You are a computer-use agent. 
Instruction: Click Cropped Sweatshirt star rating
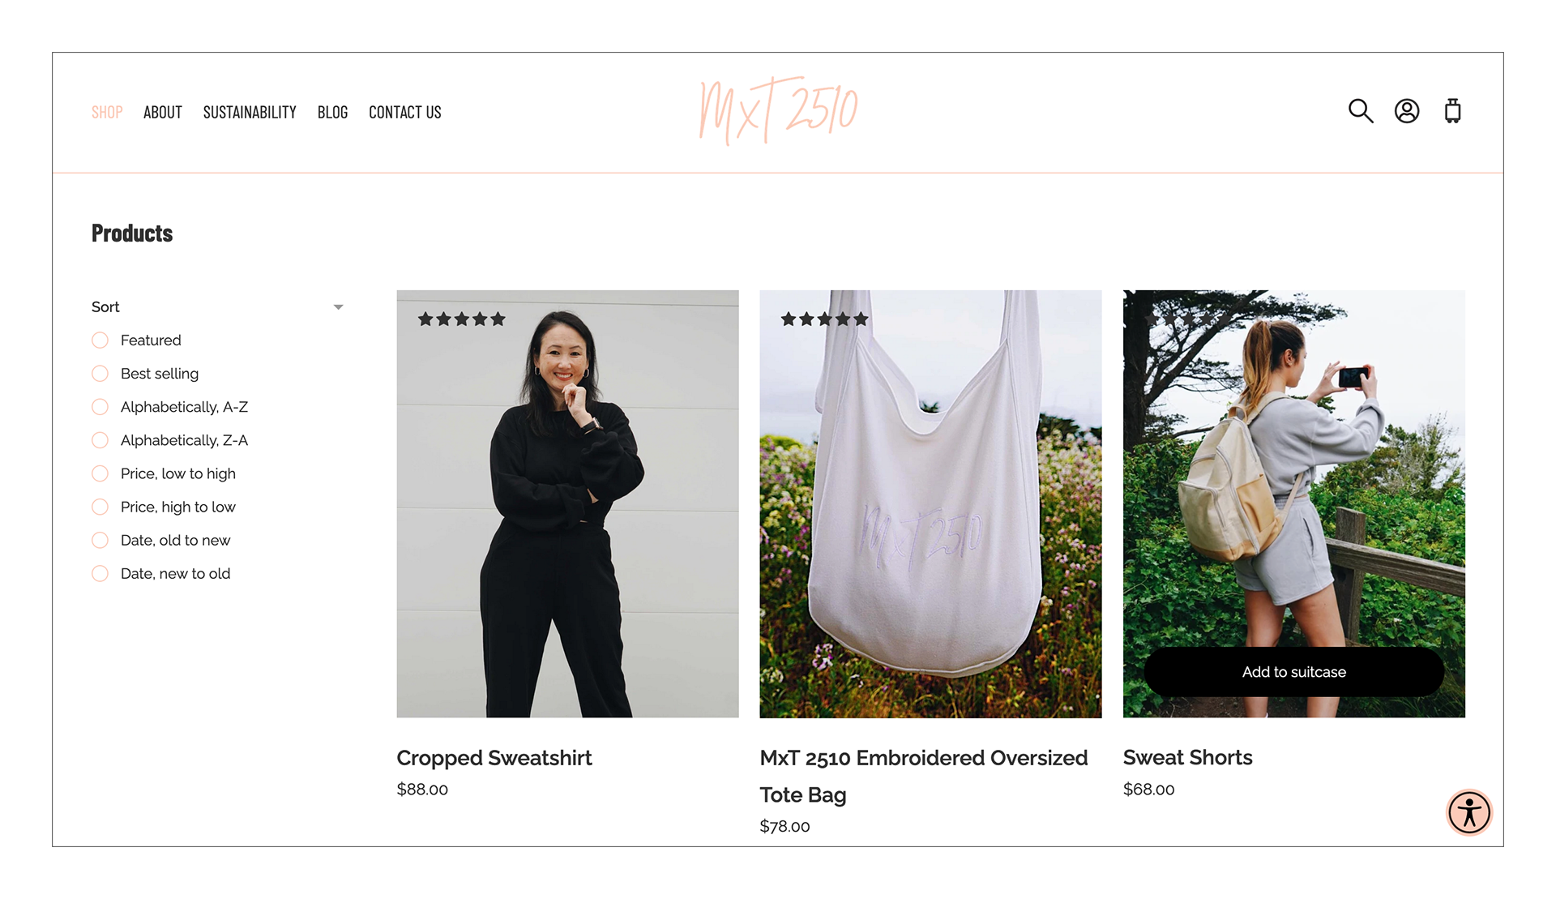(461, 319)
